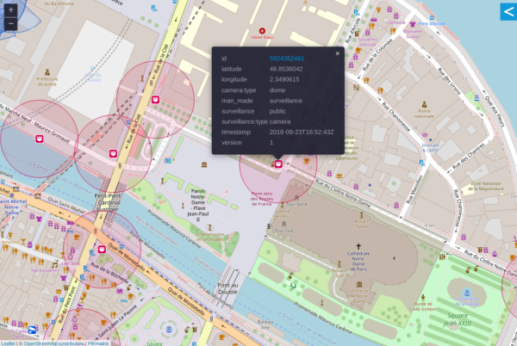Click Le Trésor de Notre-Dame museum icon

click(359, 284)
